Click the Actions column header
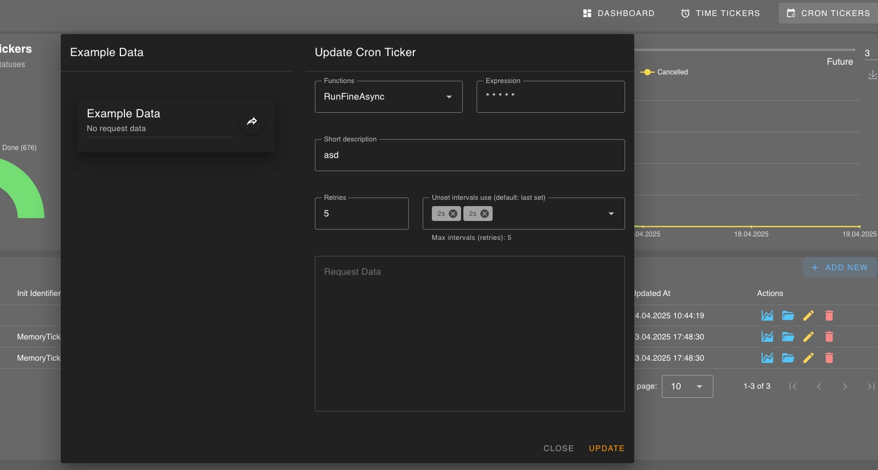 [770, 293]
